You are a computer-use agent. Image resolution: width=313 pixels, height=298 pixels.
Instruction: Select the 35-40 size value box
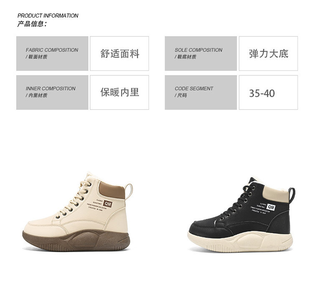[x=268, y=92]
